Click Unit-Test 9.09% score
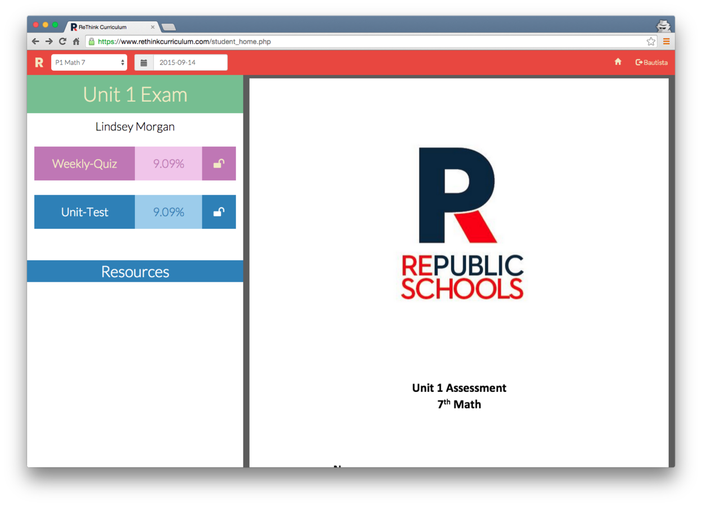The height and width of the screenshot is (506, 702). pos(169,212)
